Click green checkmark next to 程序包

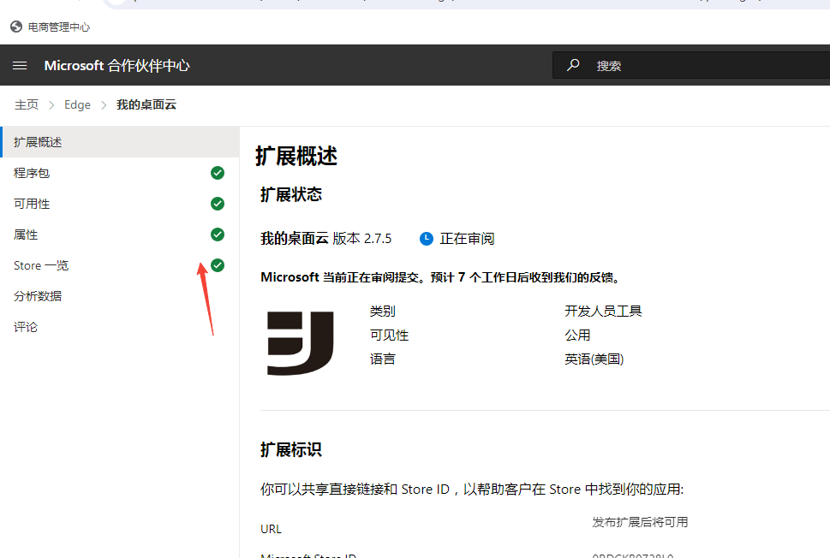point(218,173)
